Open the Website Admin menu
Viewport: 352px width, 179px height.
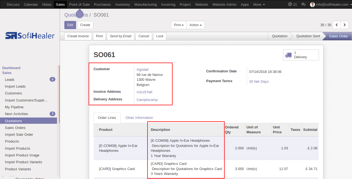(224, 4)
